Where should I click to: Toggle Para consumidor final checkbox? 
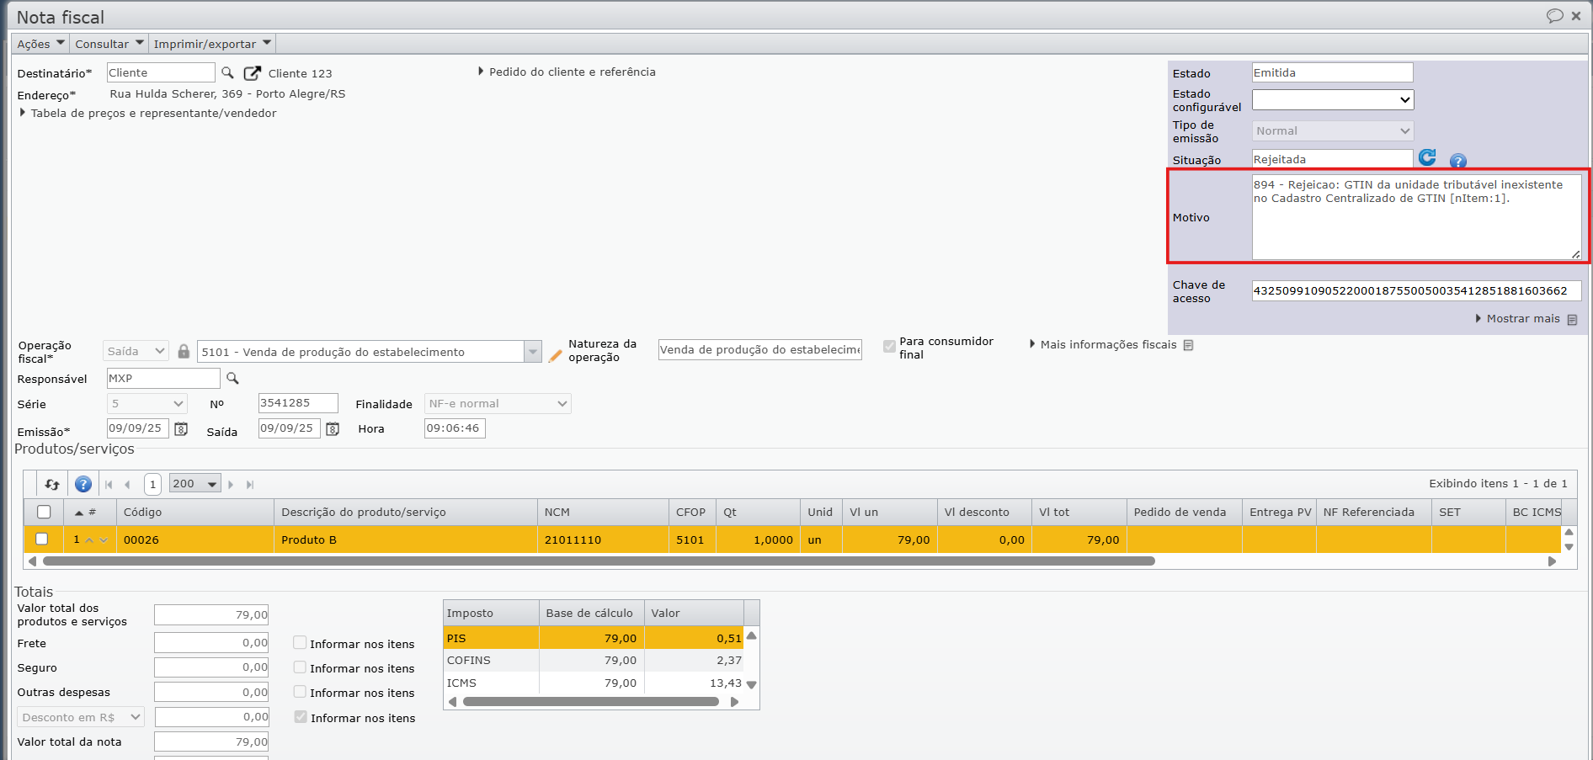(x=889, y=346)
